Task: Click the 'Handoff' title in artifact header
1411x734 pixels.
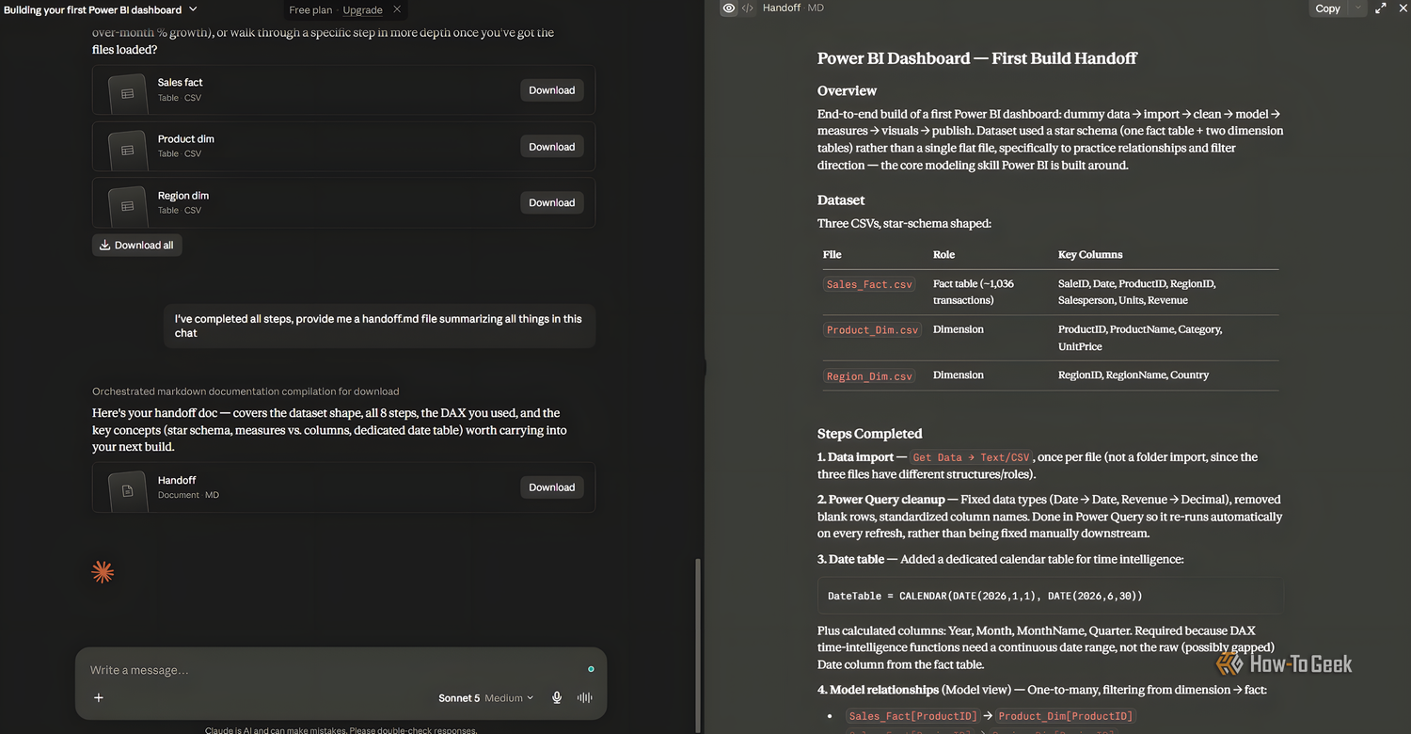Action: click(782, 8)
